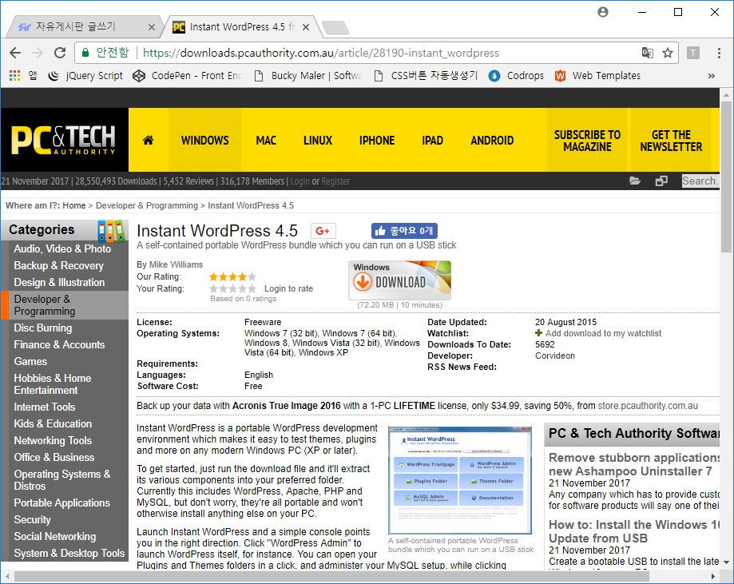
Task: Click the translate page icon in address bar
Action: (647, 53)
